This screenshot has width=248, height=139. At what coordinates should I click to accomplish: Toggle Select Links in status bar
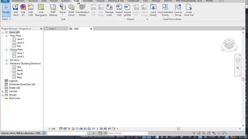pyautogui.click(x=194, y=133)
